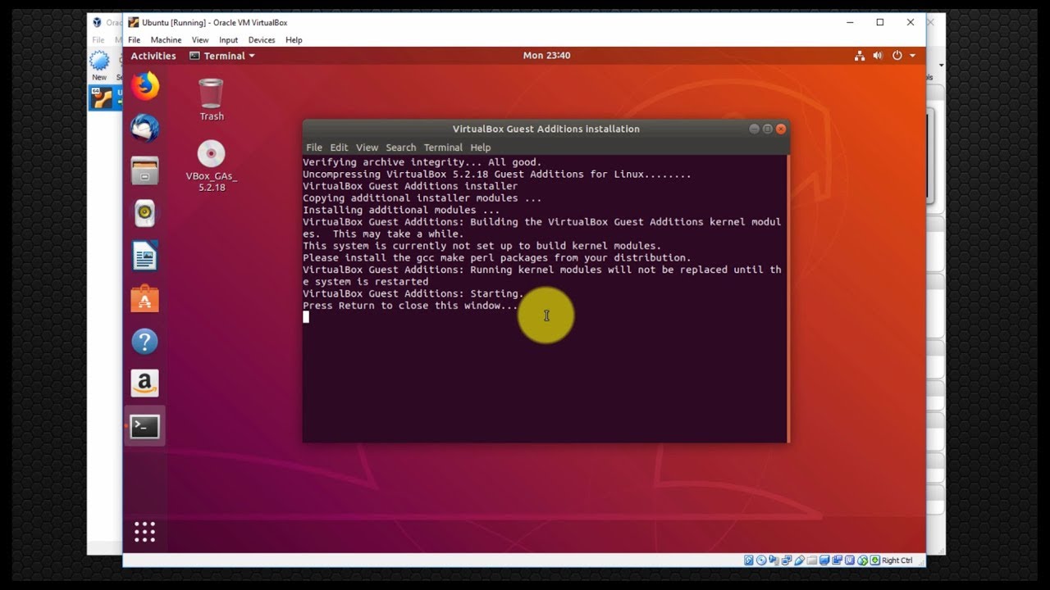Screen dimensions: 1050x590
Task: Click terminal scrollbar on right edge
Action: point(787,299)
